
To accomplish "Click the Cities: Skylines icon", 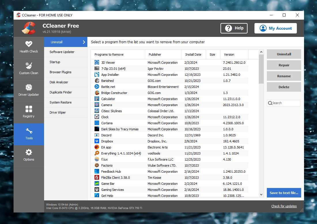I will click(97, 111).
